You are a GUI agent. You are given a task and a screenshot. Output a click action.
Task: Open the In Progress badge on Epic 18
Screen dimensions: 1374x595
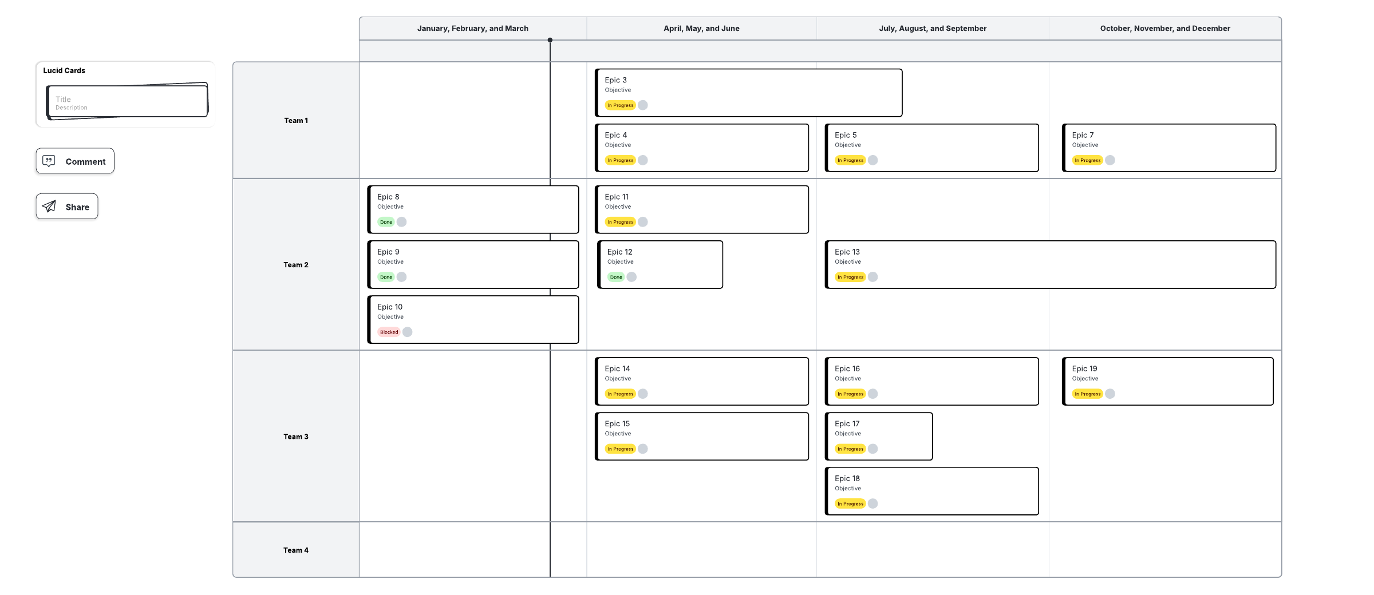point(850,503)
